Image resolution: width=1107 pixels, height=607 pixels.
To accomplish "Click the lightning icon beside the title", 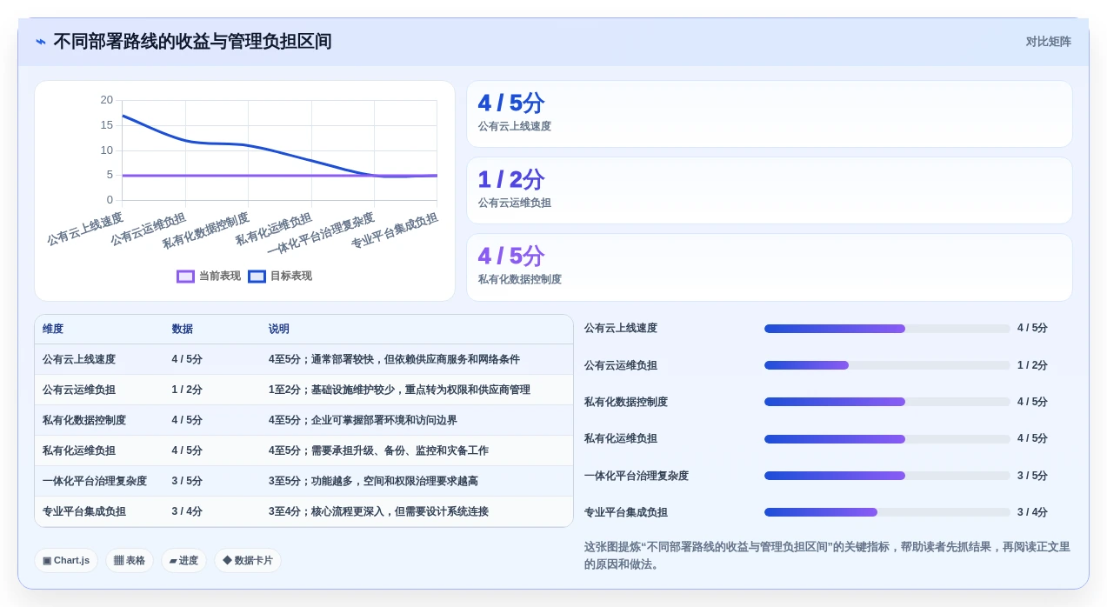I will pos(41,42).
